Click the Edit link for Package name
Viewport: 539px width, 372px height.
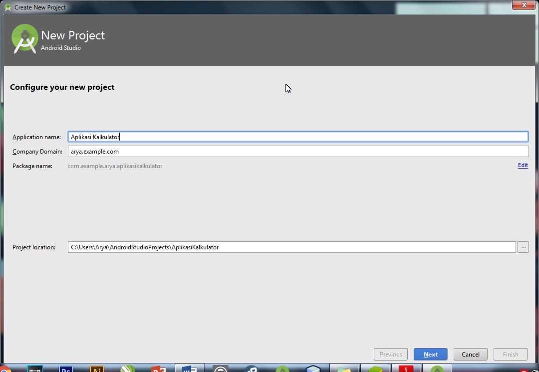point(523,165)
